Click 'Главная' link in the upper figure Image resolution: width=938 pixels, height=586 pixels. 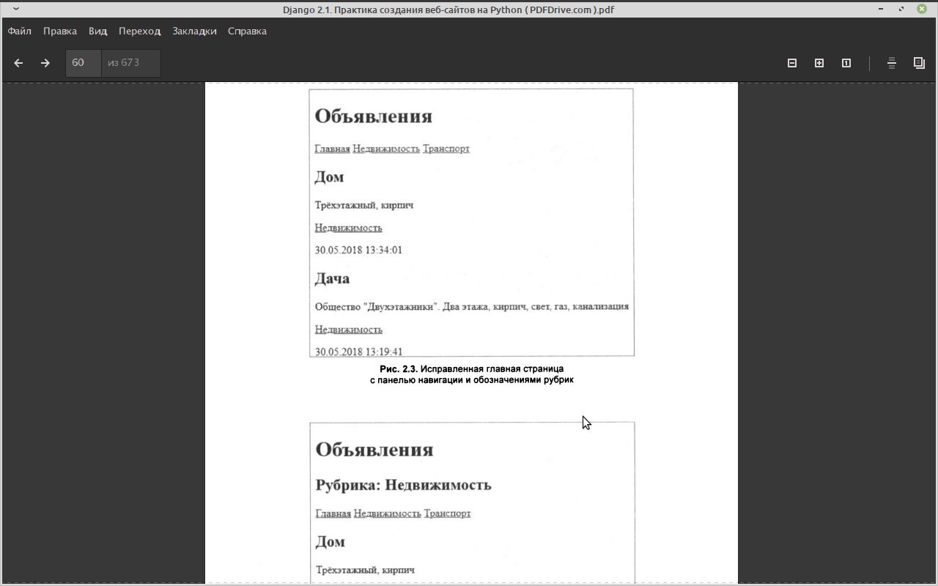332,149
